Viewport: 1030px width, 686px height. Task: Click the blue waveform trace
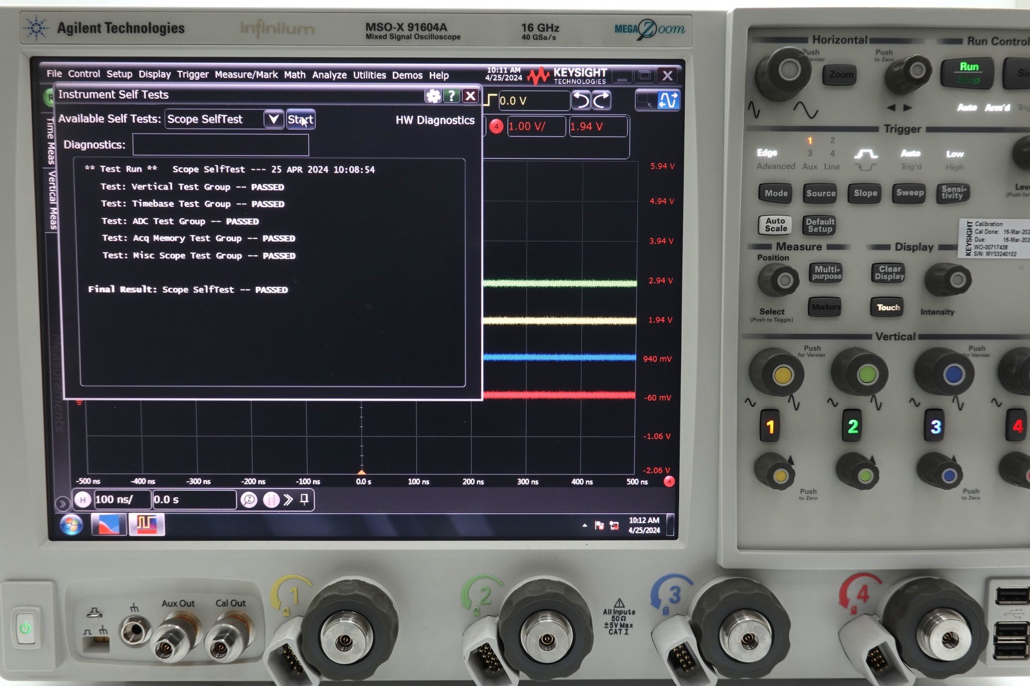[559, 357]
